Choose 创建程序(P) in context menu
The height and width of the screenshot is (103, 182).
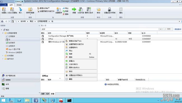(81, 48)
